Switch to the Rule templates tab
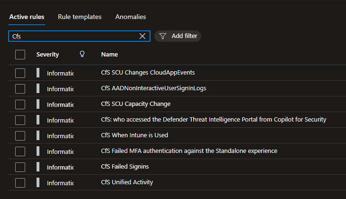346x199 pixels. pyautogui.click(x=80, y=17)
